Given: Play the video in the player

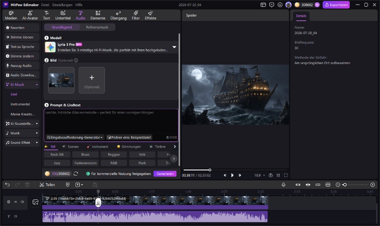Looking at the screenshot, I should coord(232,175).
